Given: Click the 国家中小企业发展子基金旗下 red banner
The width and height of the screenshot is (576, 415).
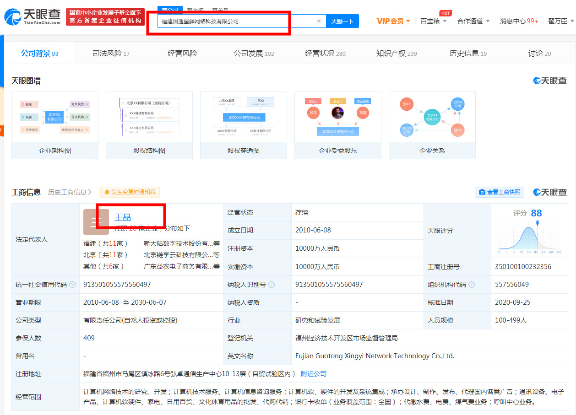Looking at the screenshot, I should 105,17.
